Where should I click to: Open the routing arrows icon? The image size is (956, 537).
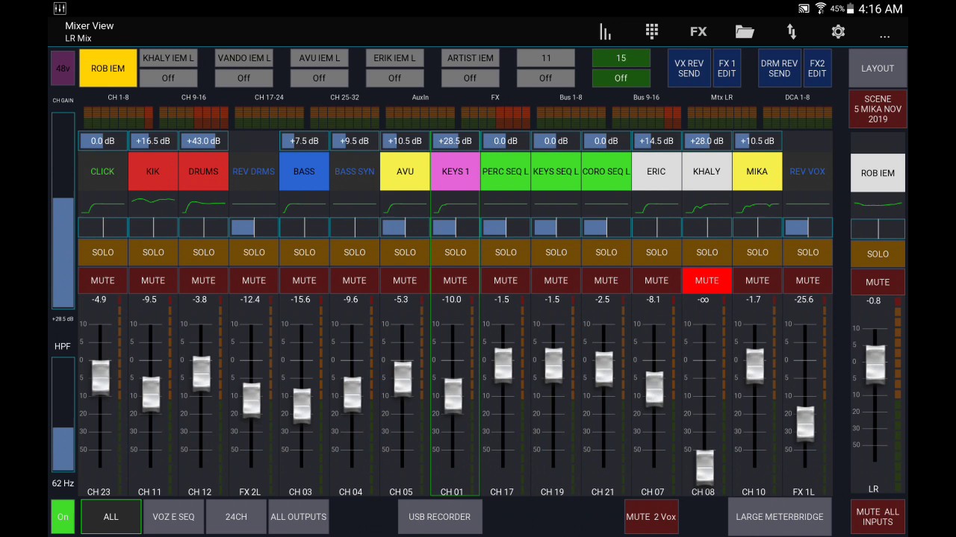click(x=792, y=31)
